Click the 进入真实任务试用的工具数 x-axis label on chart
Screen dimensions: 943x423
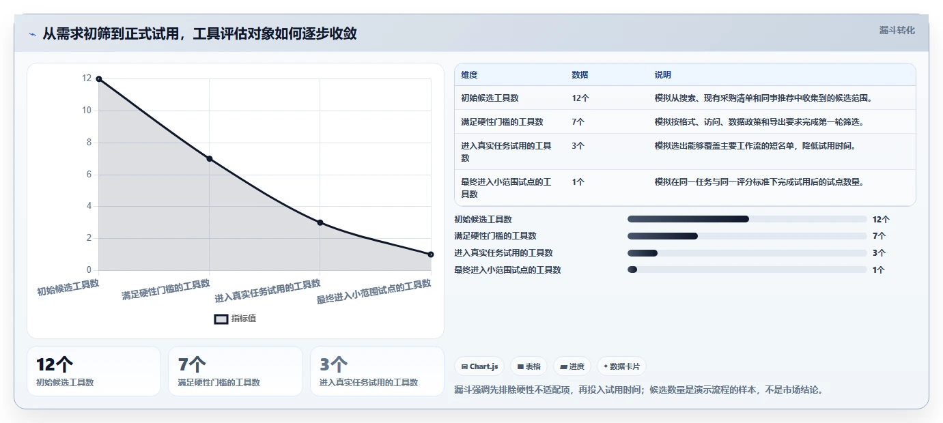point(268,291)
